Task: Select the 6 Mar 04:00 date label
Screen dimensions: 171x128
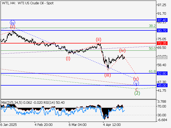Action: coord(77,125)
